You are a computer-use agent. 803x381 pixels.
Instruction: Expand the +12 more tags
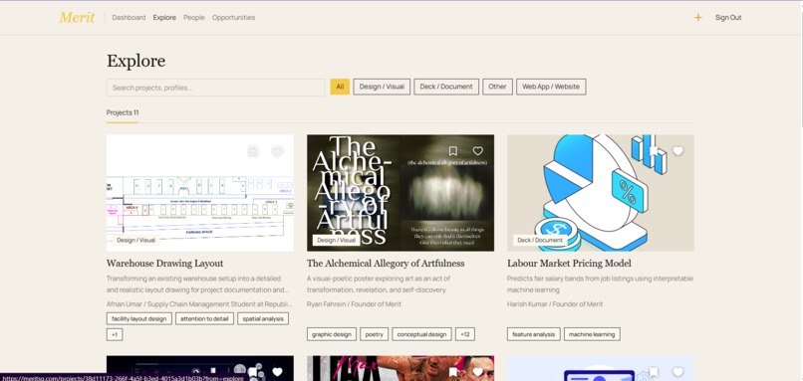pyautogui.click(x=465, y=334)
